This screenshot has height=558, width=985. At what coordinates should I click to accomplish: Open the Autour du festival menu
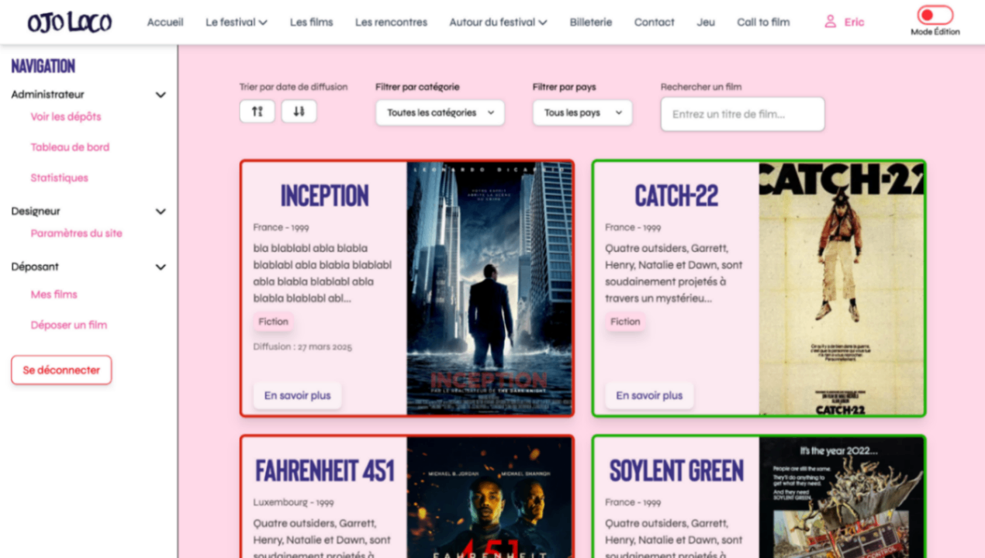497,22
